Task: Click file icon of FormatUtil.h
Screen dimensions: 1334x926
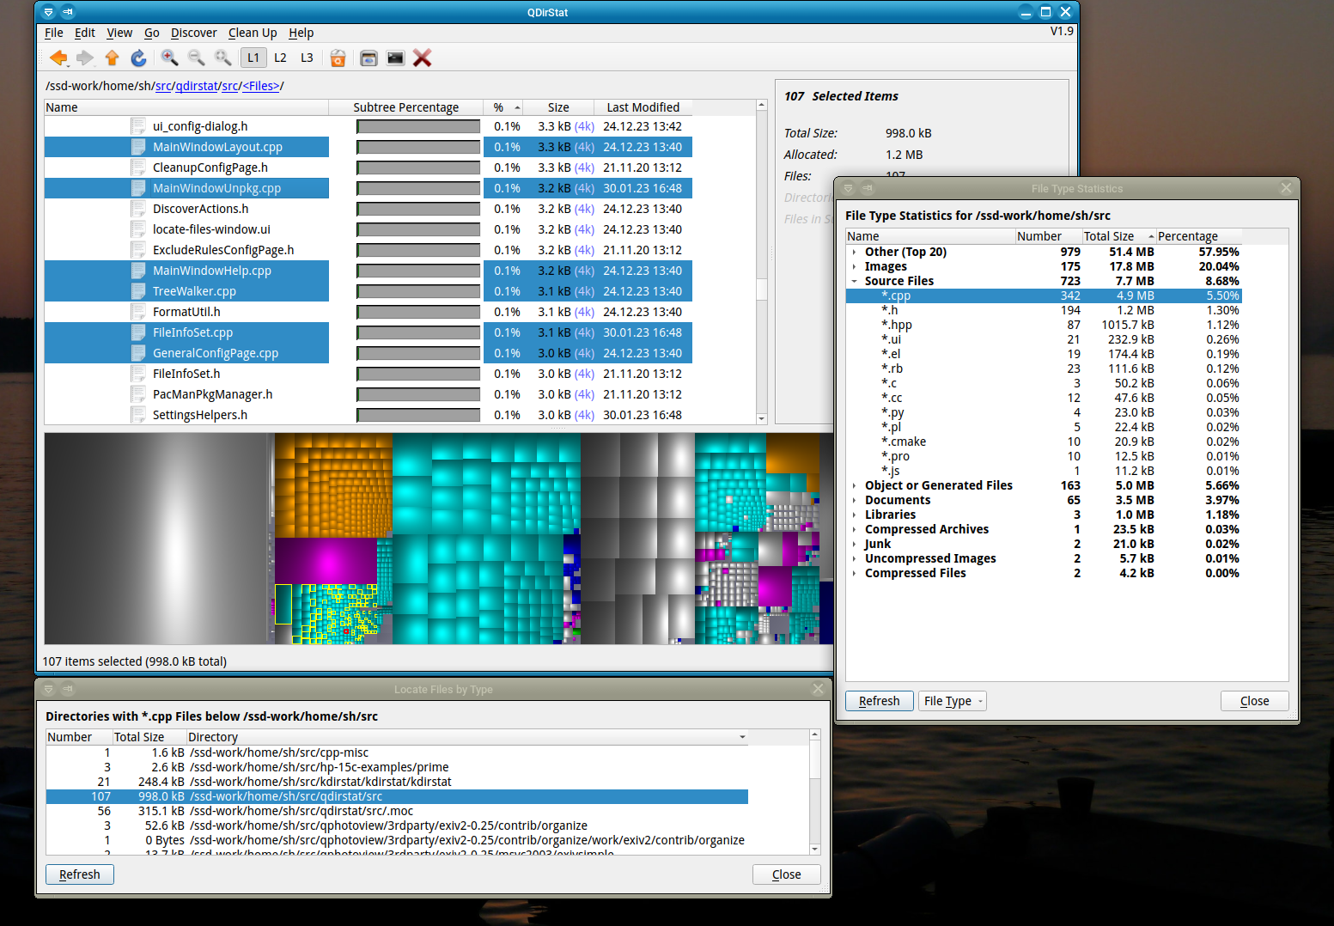Action: point(137,312)
